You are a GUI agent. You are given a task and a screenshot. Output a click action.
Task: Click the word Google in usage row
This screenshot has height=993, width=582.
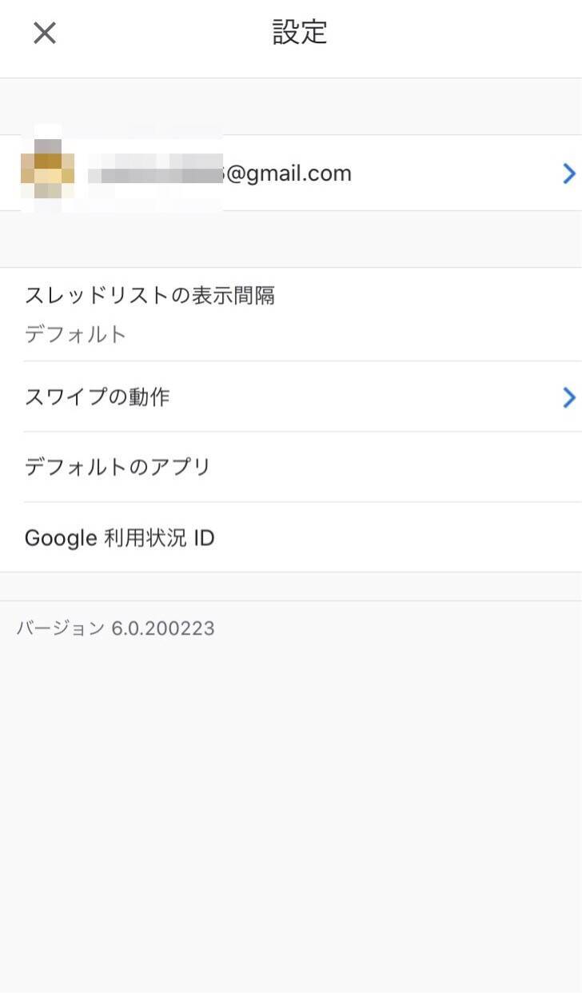61,538
